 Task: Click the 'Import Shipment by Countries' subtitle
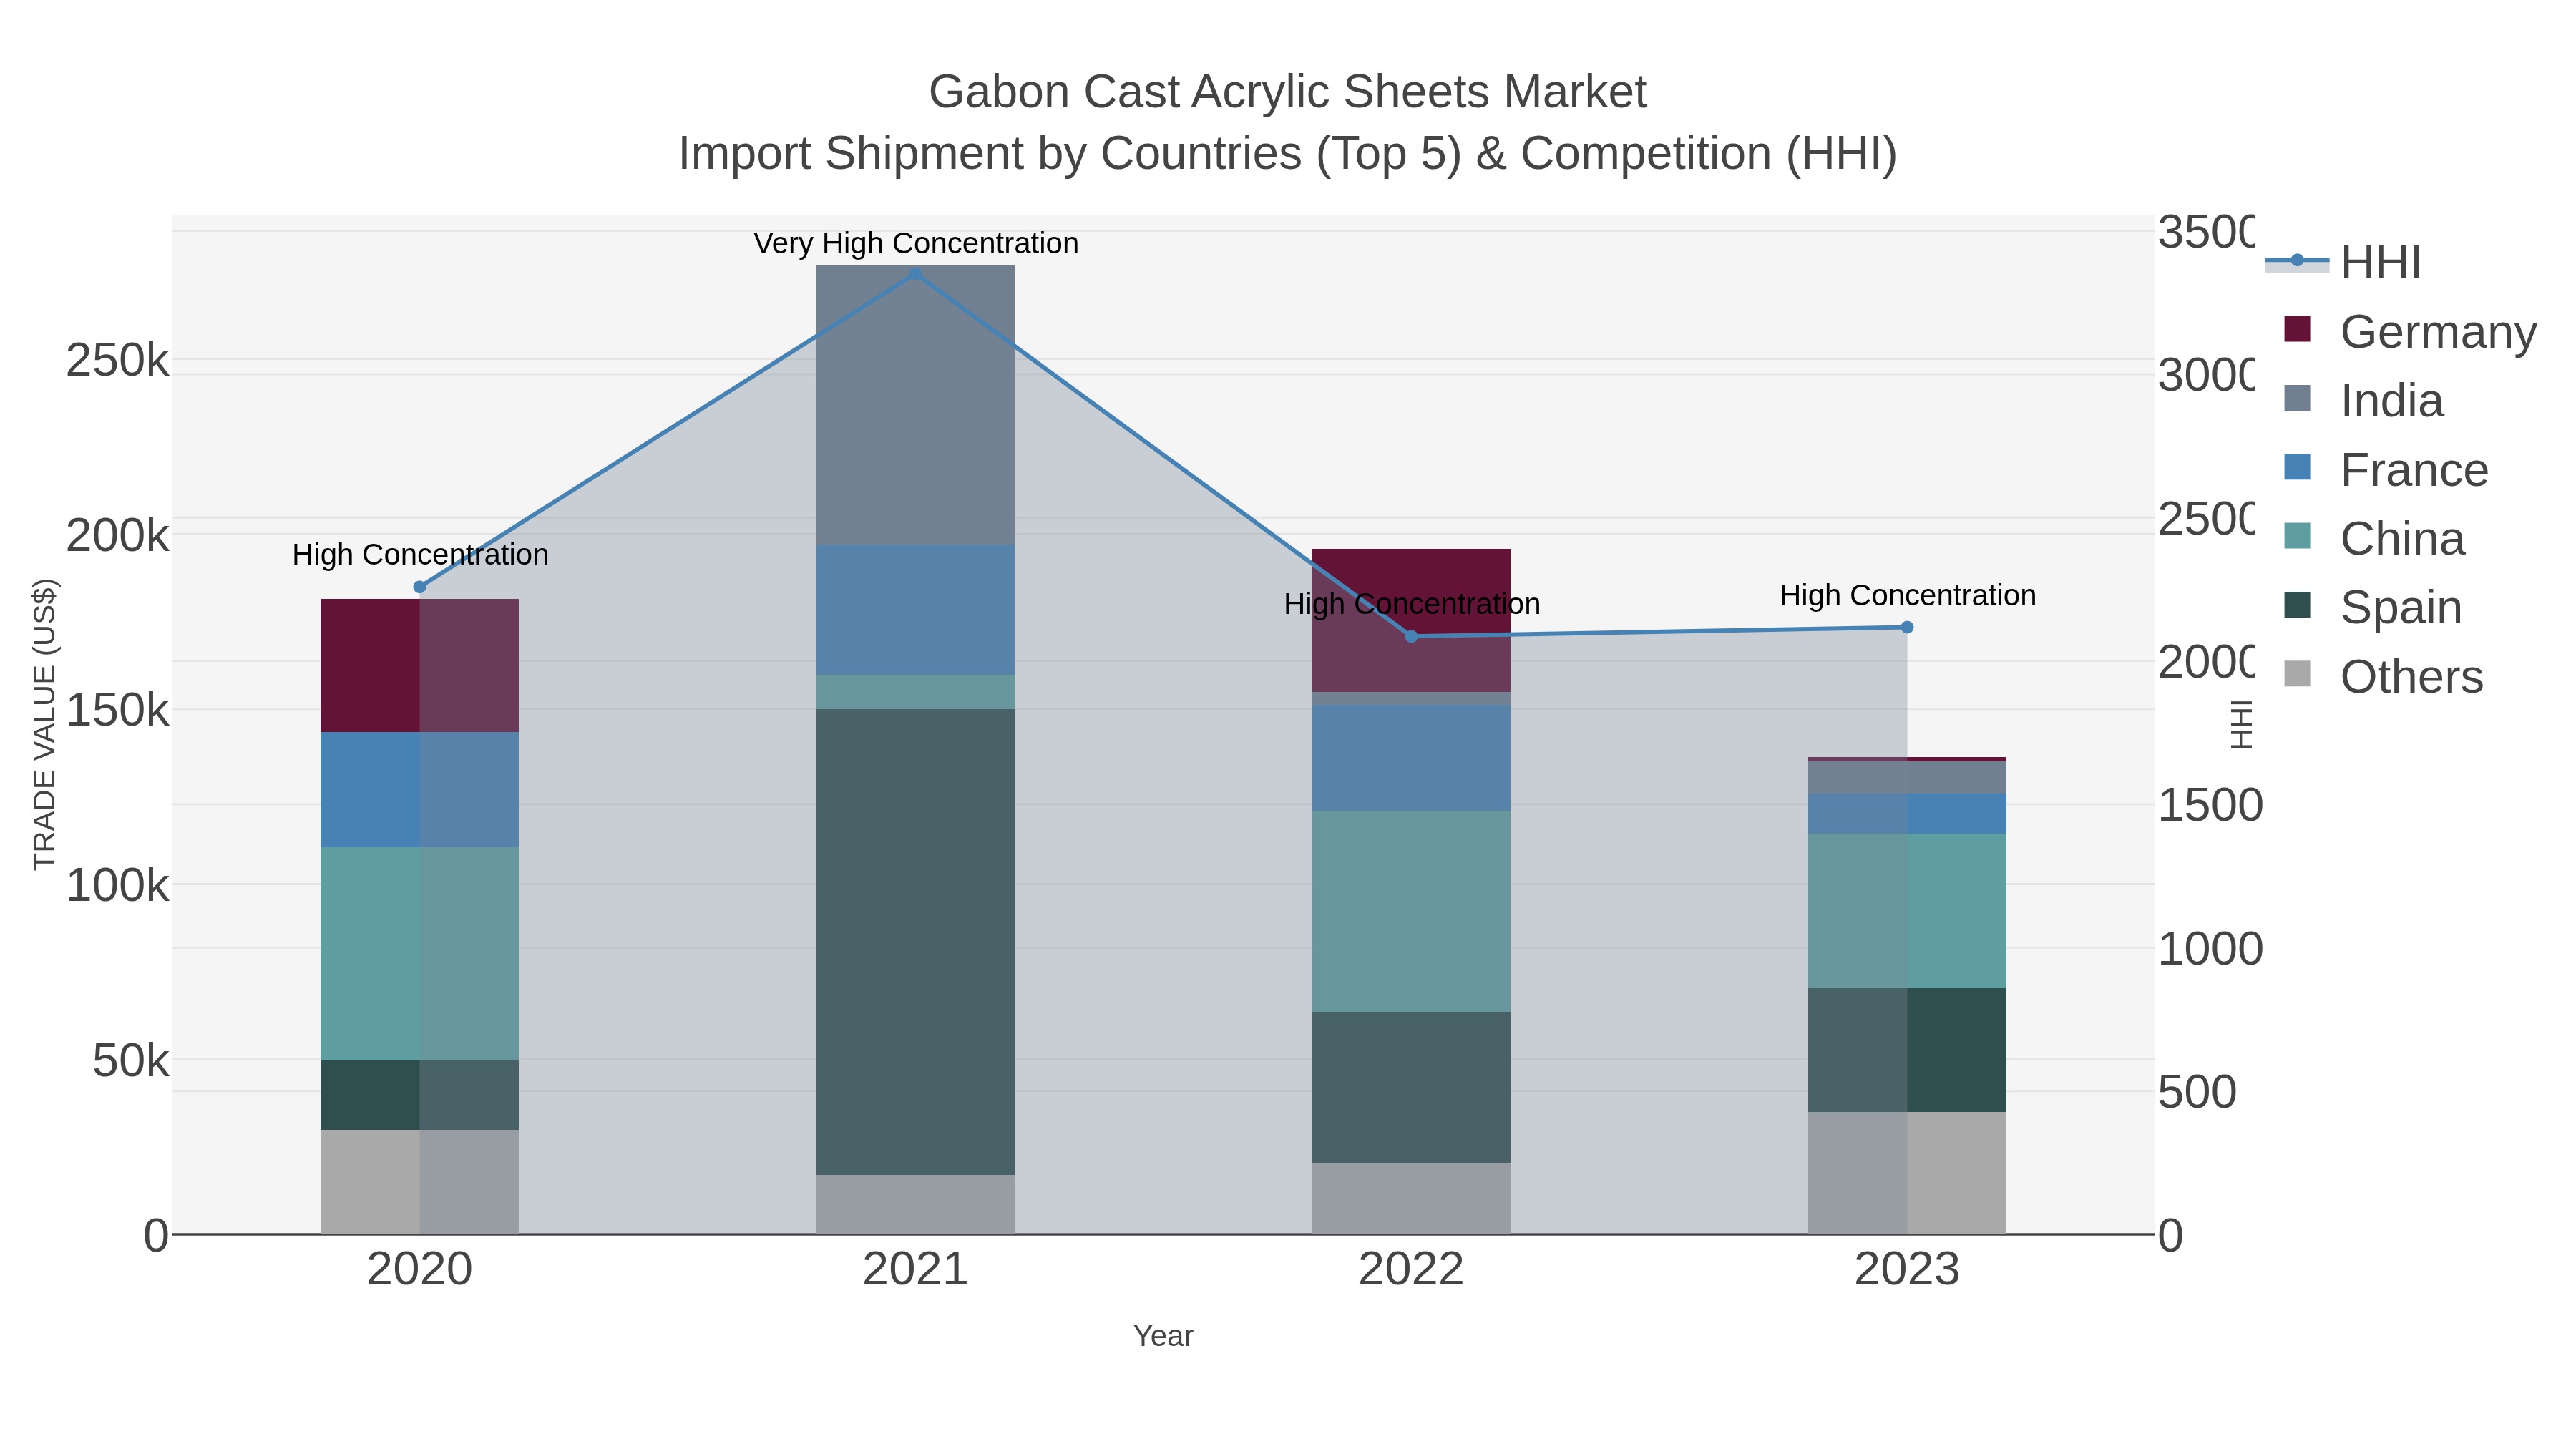tap(1288, 154)
